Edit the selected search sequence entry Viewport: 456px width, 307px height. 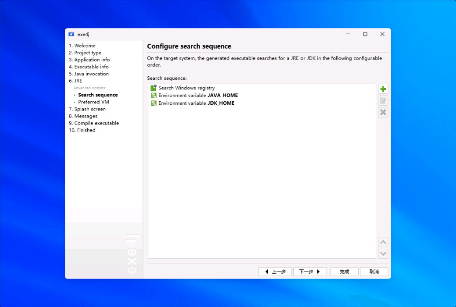click(383, 101)
